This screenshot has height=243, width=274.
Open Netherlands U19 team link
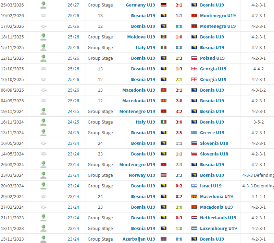(218, 218)
